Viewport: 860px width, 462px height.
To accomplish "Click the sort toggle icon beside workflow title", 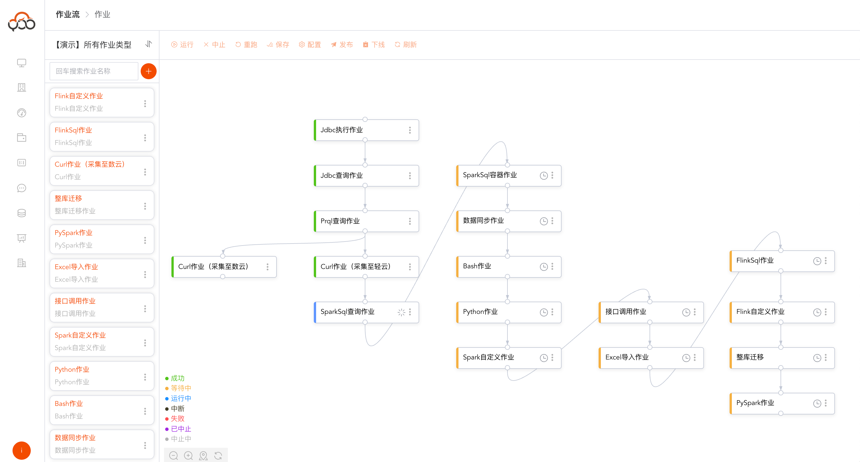I will (149, 44).
